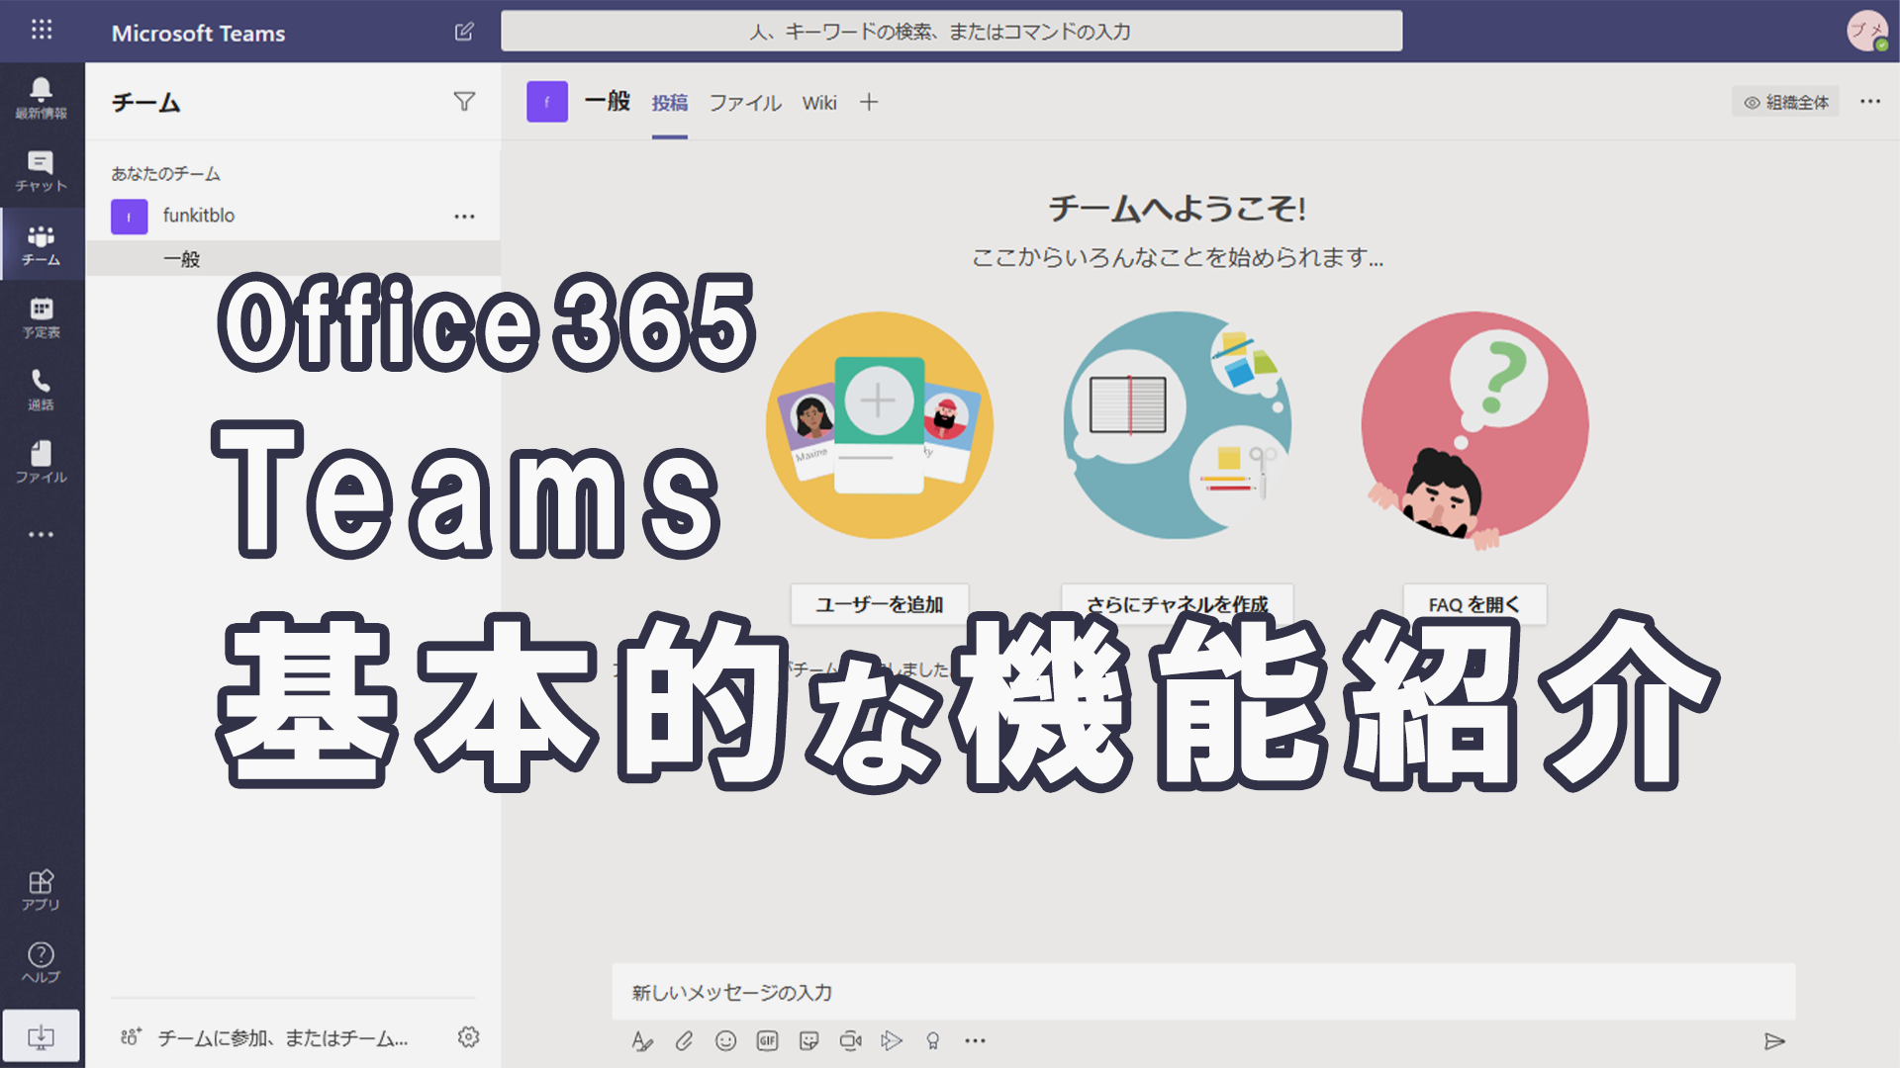Viewport: 1900px width, 1068px height.
Task: Open the 予定表 calendar
Action: (x=41, y=317)
